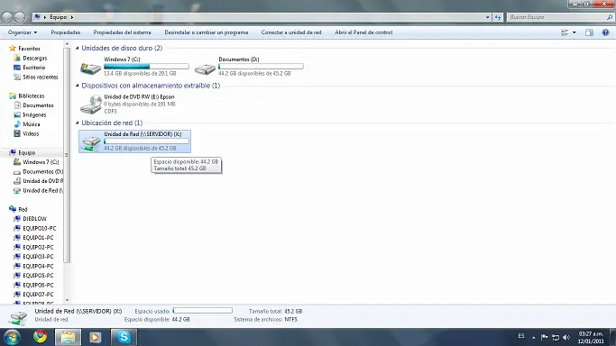Viewport: 616px width, 346px height.
Task: Click the Action Center flag tray icon
Action: pos(544,337)
